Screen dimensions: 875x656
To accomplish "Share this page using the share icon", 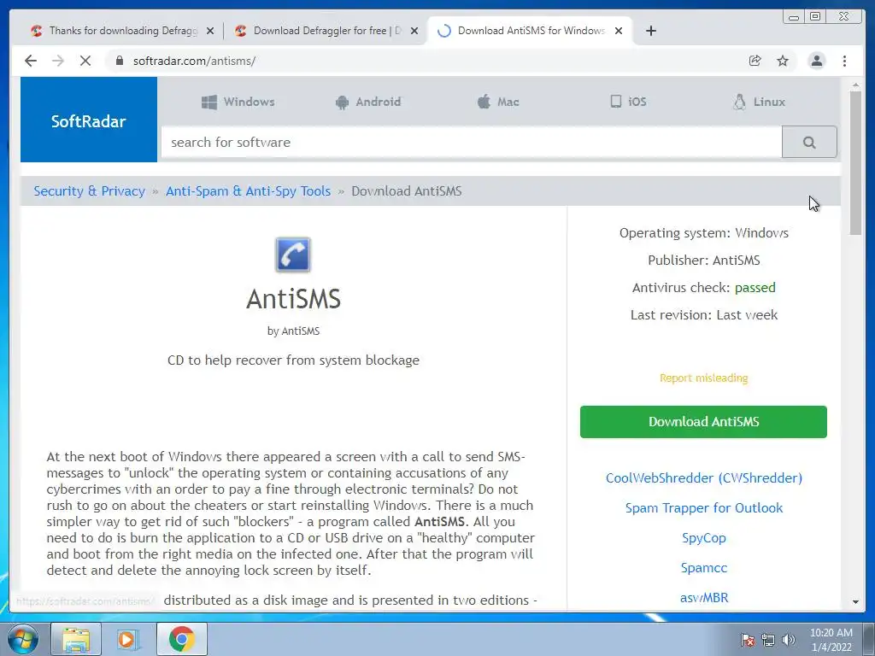I will (x=755, y=61).
